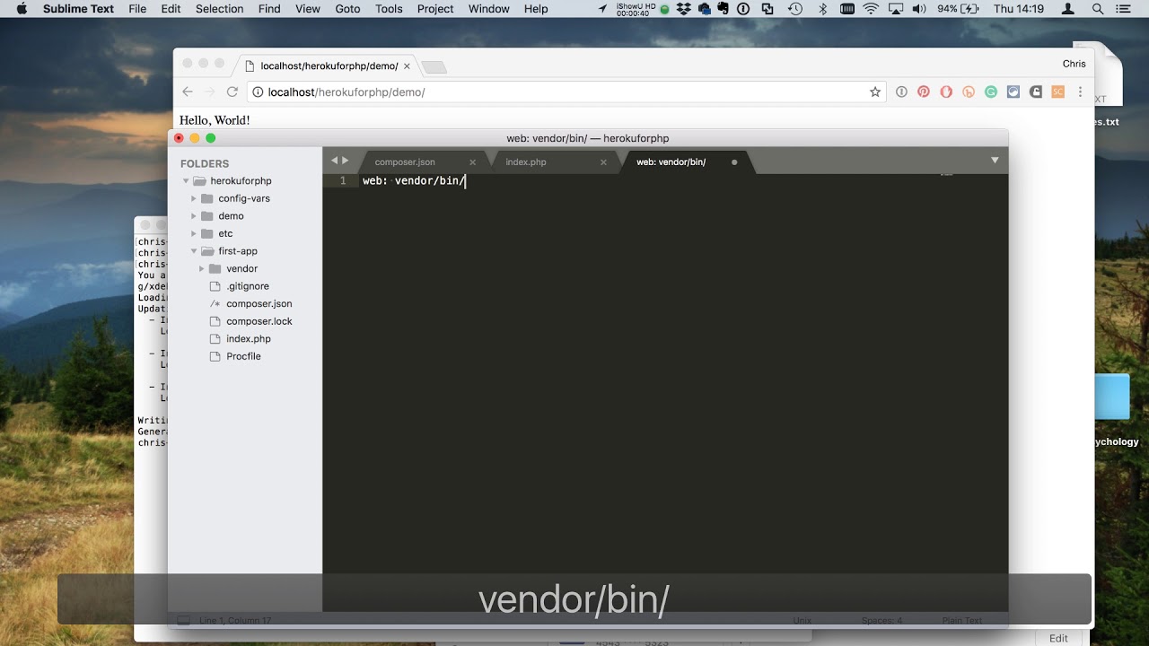Click the Evernote menu bar icon
Screen dimensions: 1149x646
(724, 9)
